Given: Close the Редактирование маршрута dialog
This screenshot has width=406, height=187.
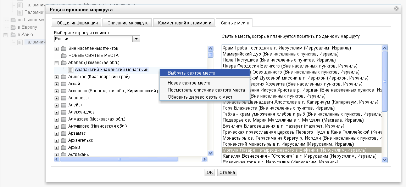Looking at the screenshot, I should [x=396, y=8].
